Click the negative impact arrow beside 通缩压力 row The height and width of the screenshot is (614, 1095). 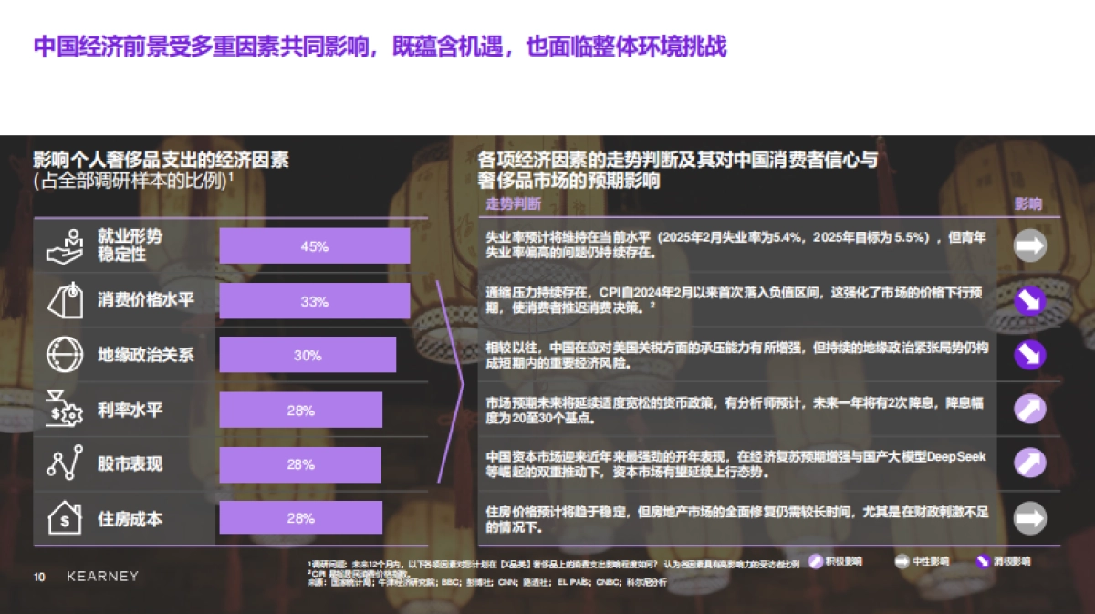point(1030,301)
